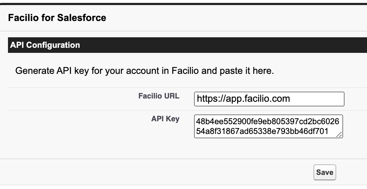Focus the Facilio URL input field
The width and height of the screenshot is (367, 189).
pyautogui.click(x=269, y=99)
